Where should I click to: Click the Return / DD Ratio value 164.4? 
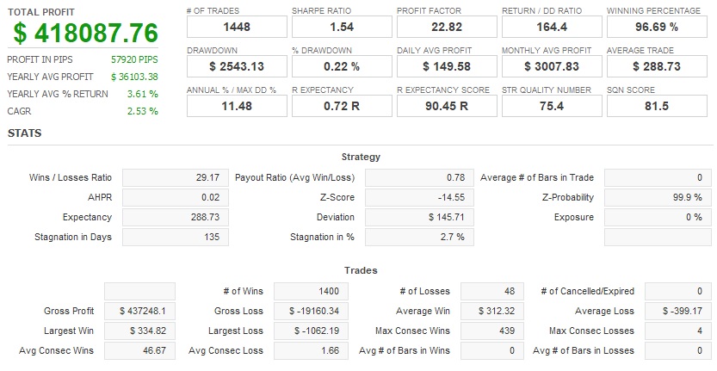pos(551,28)
